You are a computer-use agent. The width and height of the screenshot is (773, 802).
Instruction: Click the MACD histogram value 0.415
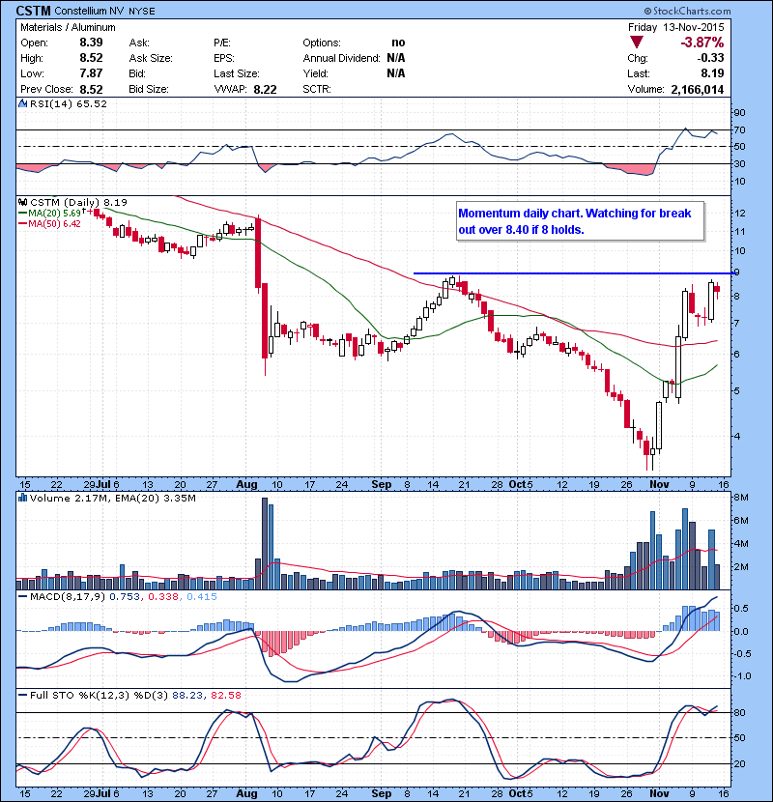[202, 597]
